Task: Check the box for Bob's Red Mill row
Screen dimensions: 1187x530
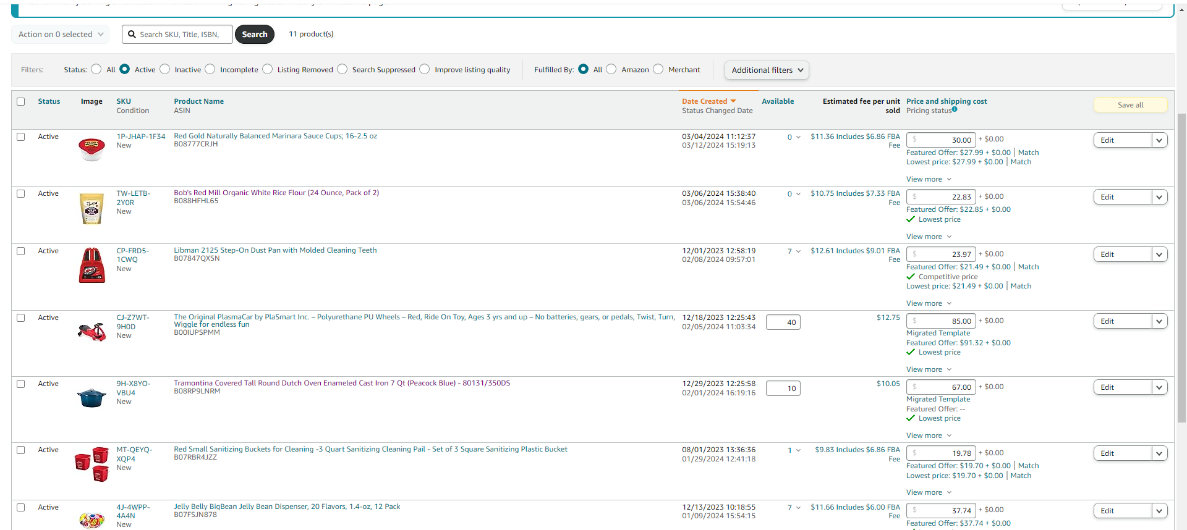Action: (21, 193)
